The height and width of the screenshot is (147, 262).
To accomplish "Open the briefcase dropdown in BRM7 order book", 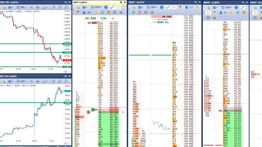I will (x=215, y=7).
